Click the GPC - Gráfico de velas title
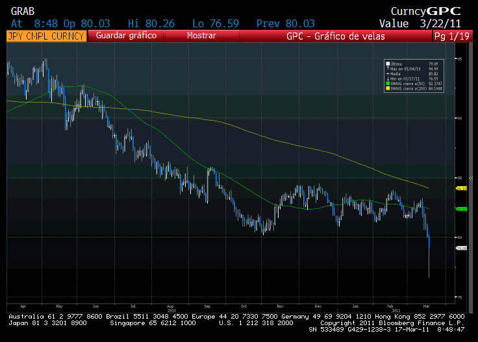 336,36
